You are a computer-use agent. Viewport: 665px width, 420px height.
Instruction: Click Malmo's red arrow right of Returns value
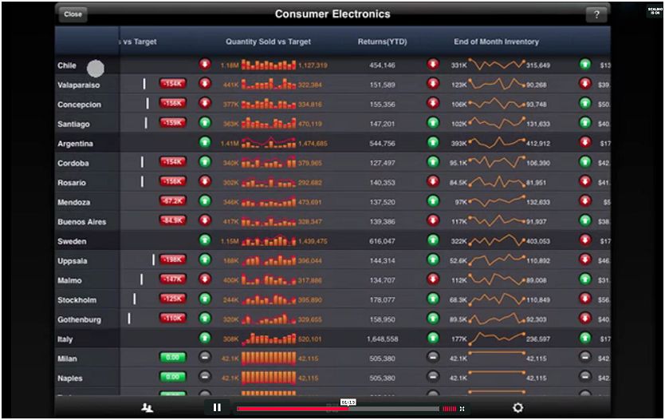point(433,279)
